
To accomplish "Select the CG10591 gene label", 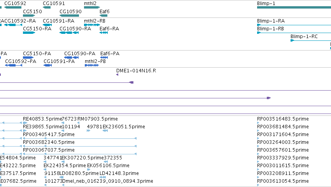I will [x=54, y=3].
